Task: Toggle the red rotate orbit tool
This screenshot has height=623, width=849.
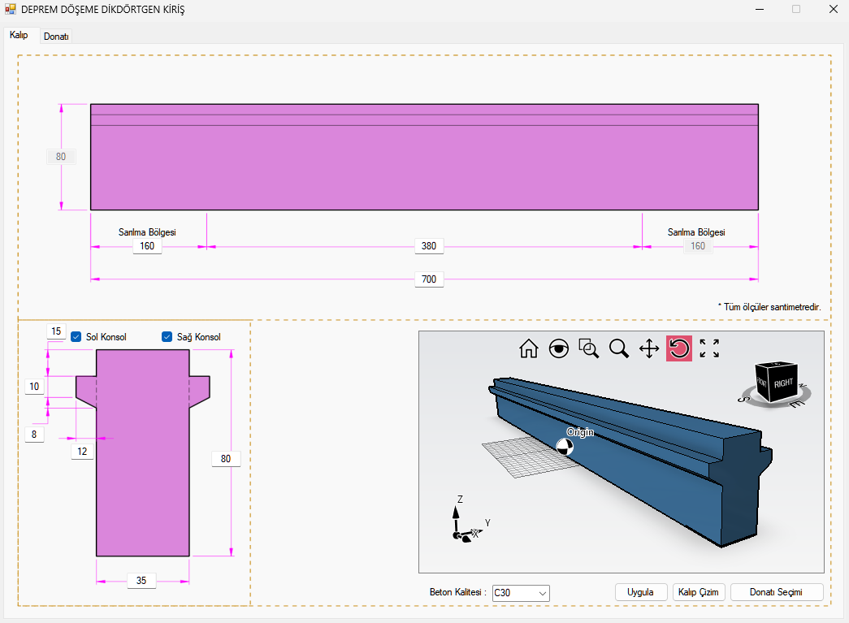Action: [679, 349]
